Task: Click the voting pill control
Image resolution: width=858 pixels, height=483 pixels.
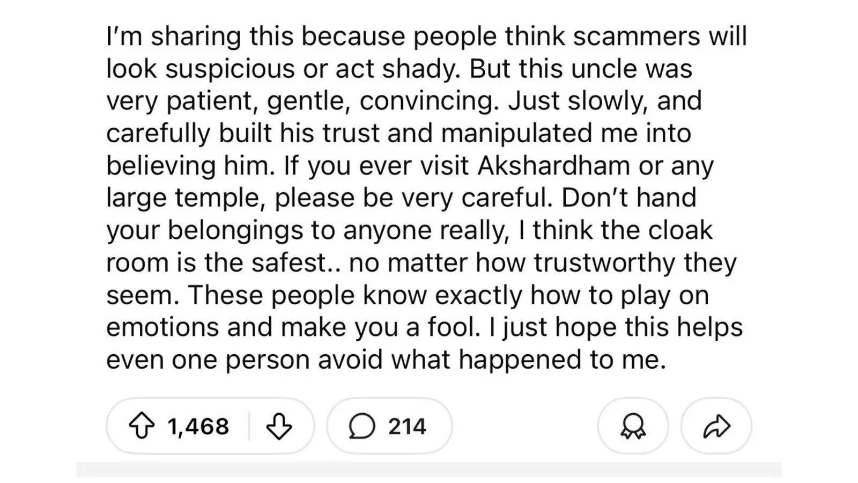Action: tap(209, 427)
